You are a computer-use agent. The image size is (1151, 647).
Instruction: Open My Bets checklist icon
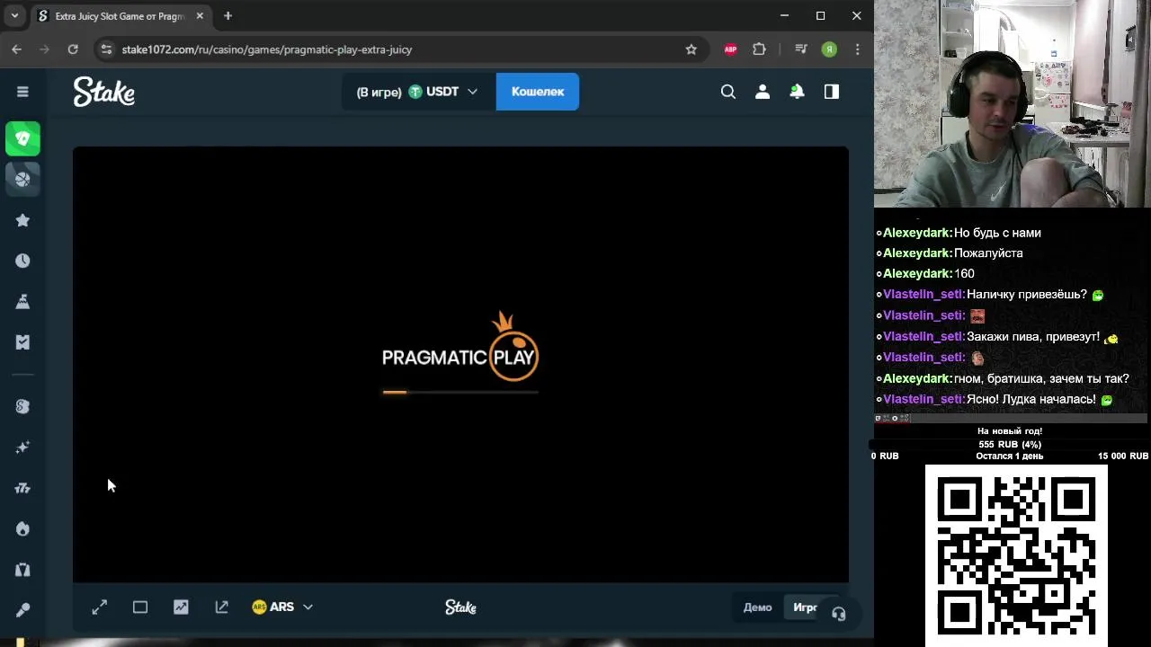(x=22, y=342)
